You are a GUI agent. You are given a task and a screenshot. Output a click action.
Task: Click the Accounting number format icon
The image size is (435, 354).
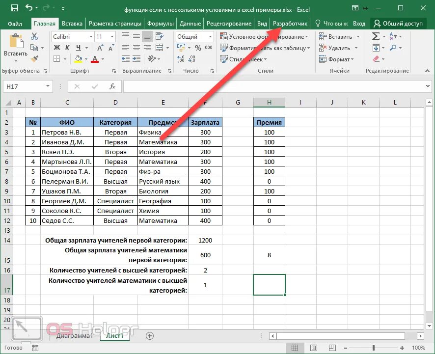(x=181, y=48)
